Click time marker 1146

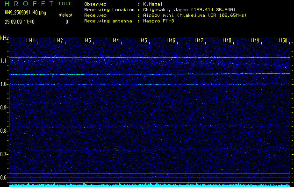(171, 40)
